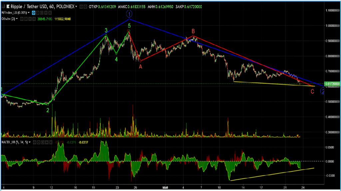The image size is (341, 191).
Task: Select the red wave B label
Action: 193,31
